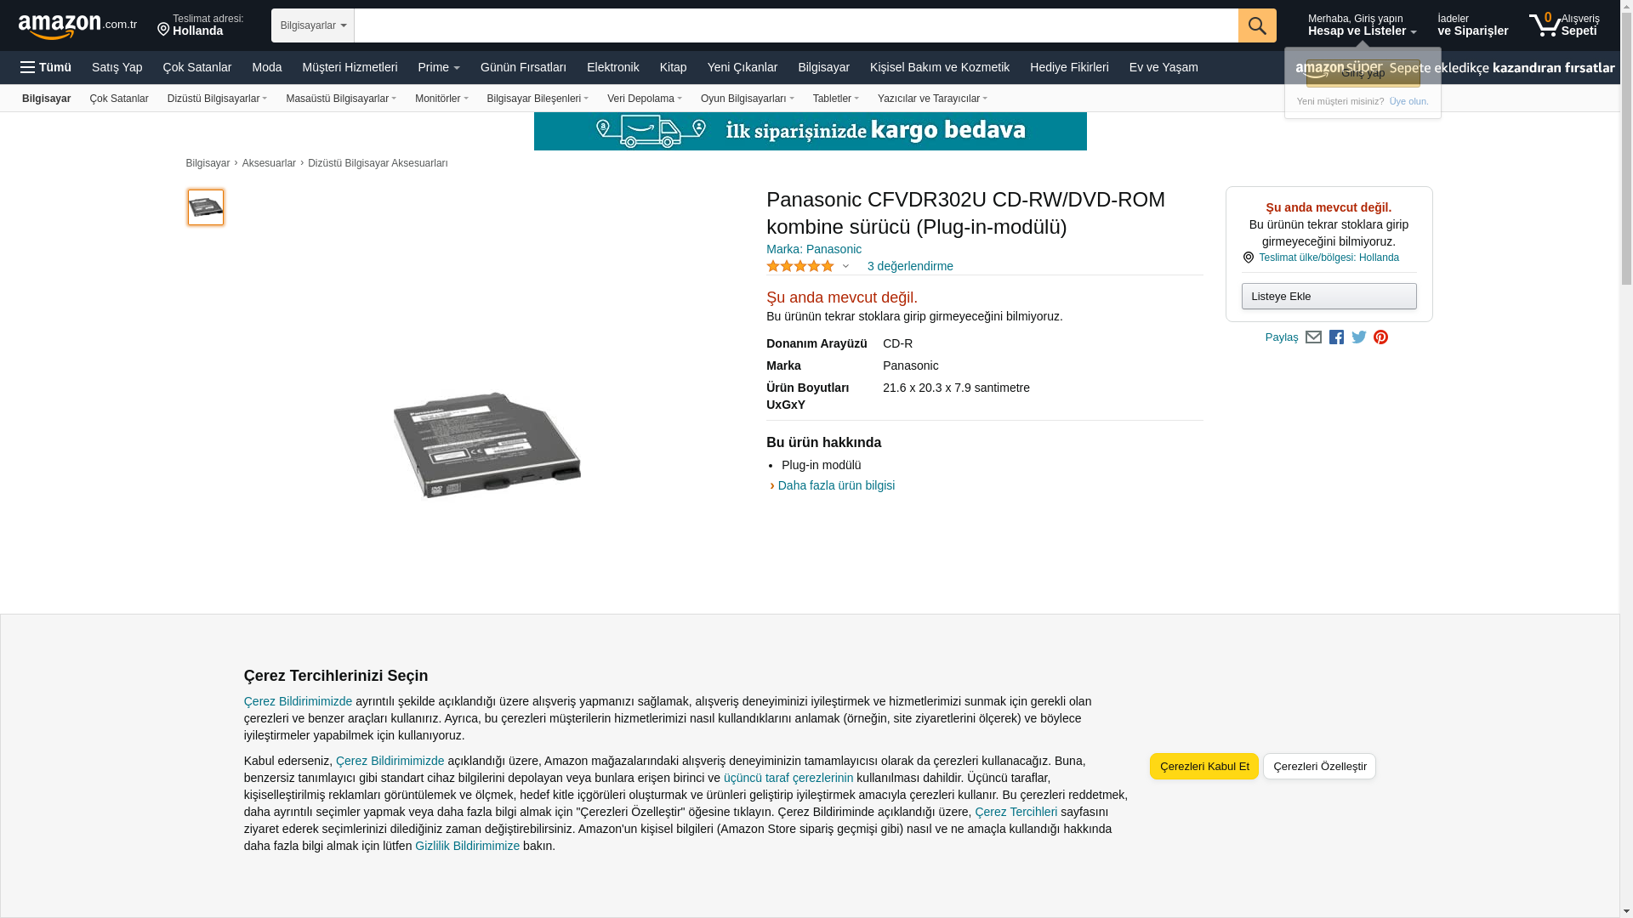
Task: Click the search magnifier button
Action: point(1257,25)
